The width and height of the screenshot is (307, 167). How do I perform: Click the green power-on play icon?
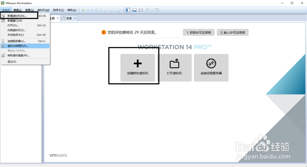[x=84, y=10]
